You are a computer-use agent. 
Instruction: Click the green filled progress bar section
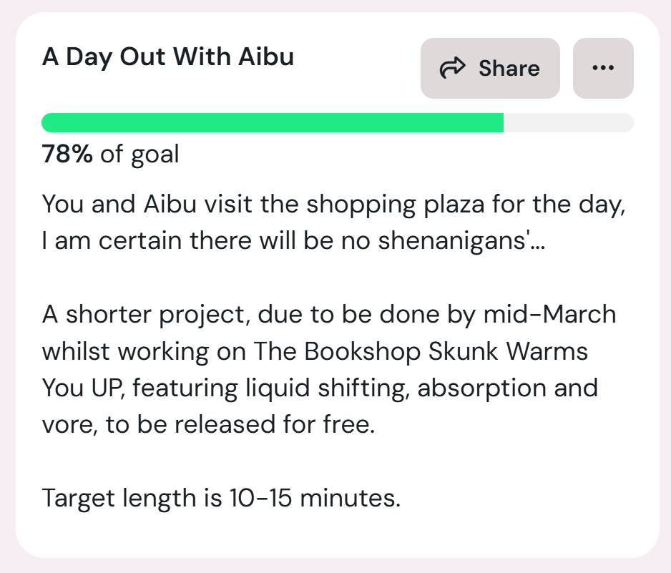(x=272, y=123)
